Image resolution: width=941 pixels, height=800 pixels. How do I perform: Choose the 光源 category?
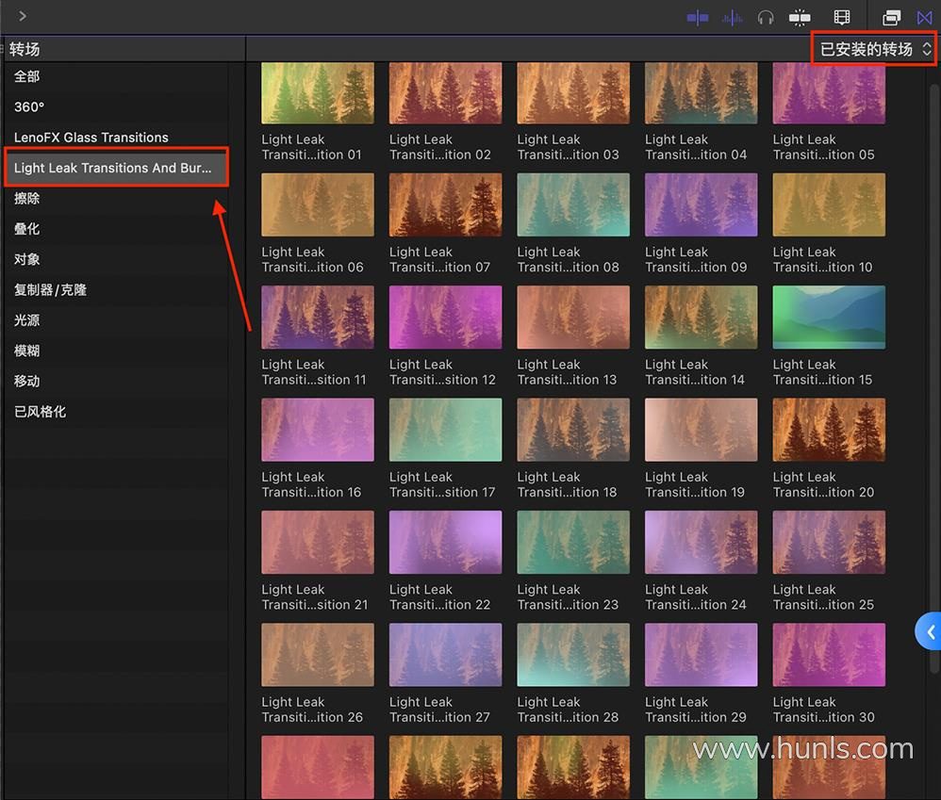click(26, 320)
